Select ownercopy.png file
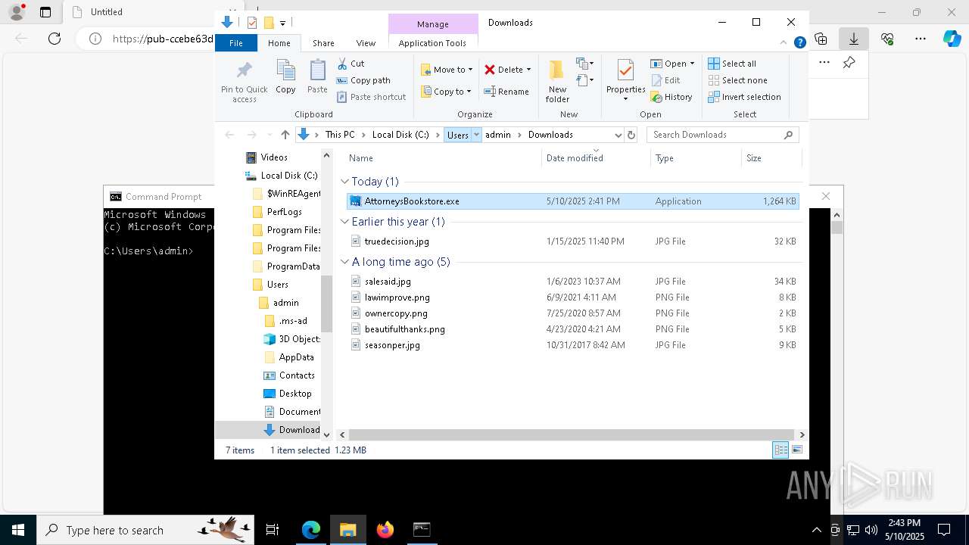 pyautogui.click(x=573, y=313)
